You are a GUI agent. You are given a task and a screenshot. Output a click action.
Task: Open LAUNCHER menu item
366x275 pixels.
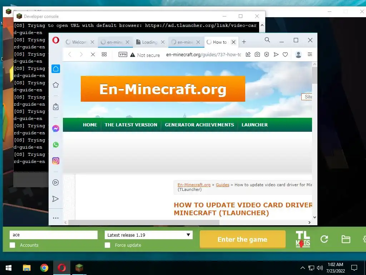tap(254, 125)
